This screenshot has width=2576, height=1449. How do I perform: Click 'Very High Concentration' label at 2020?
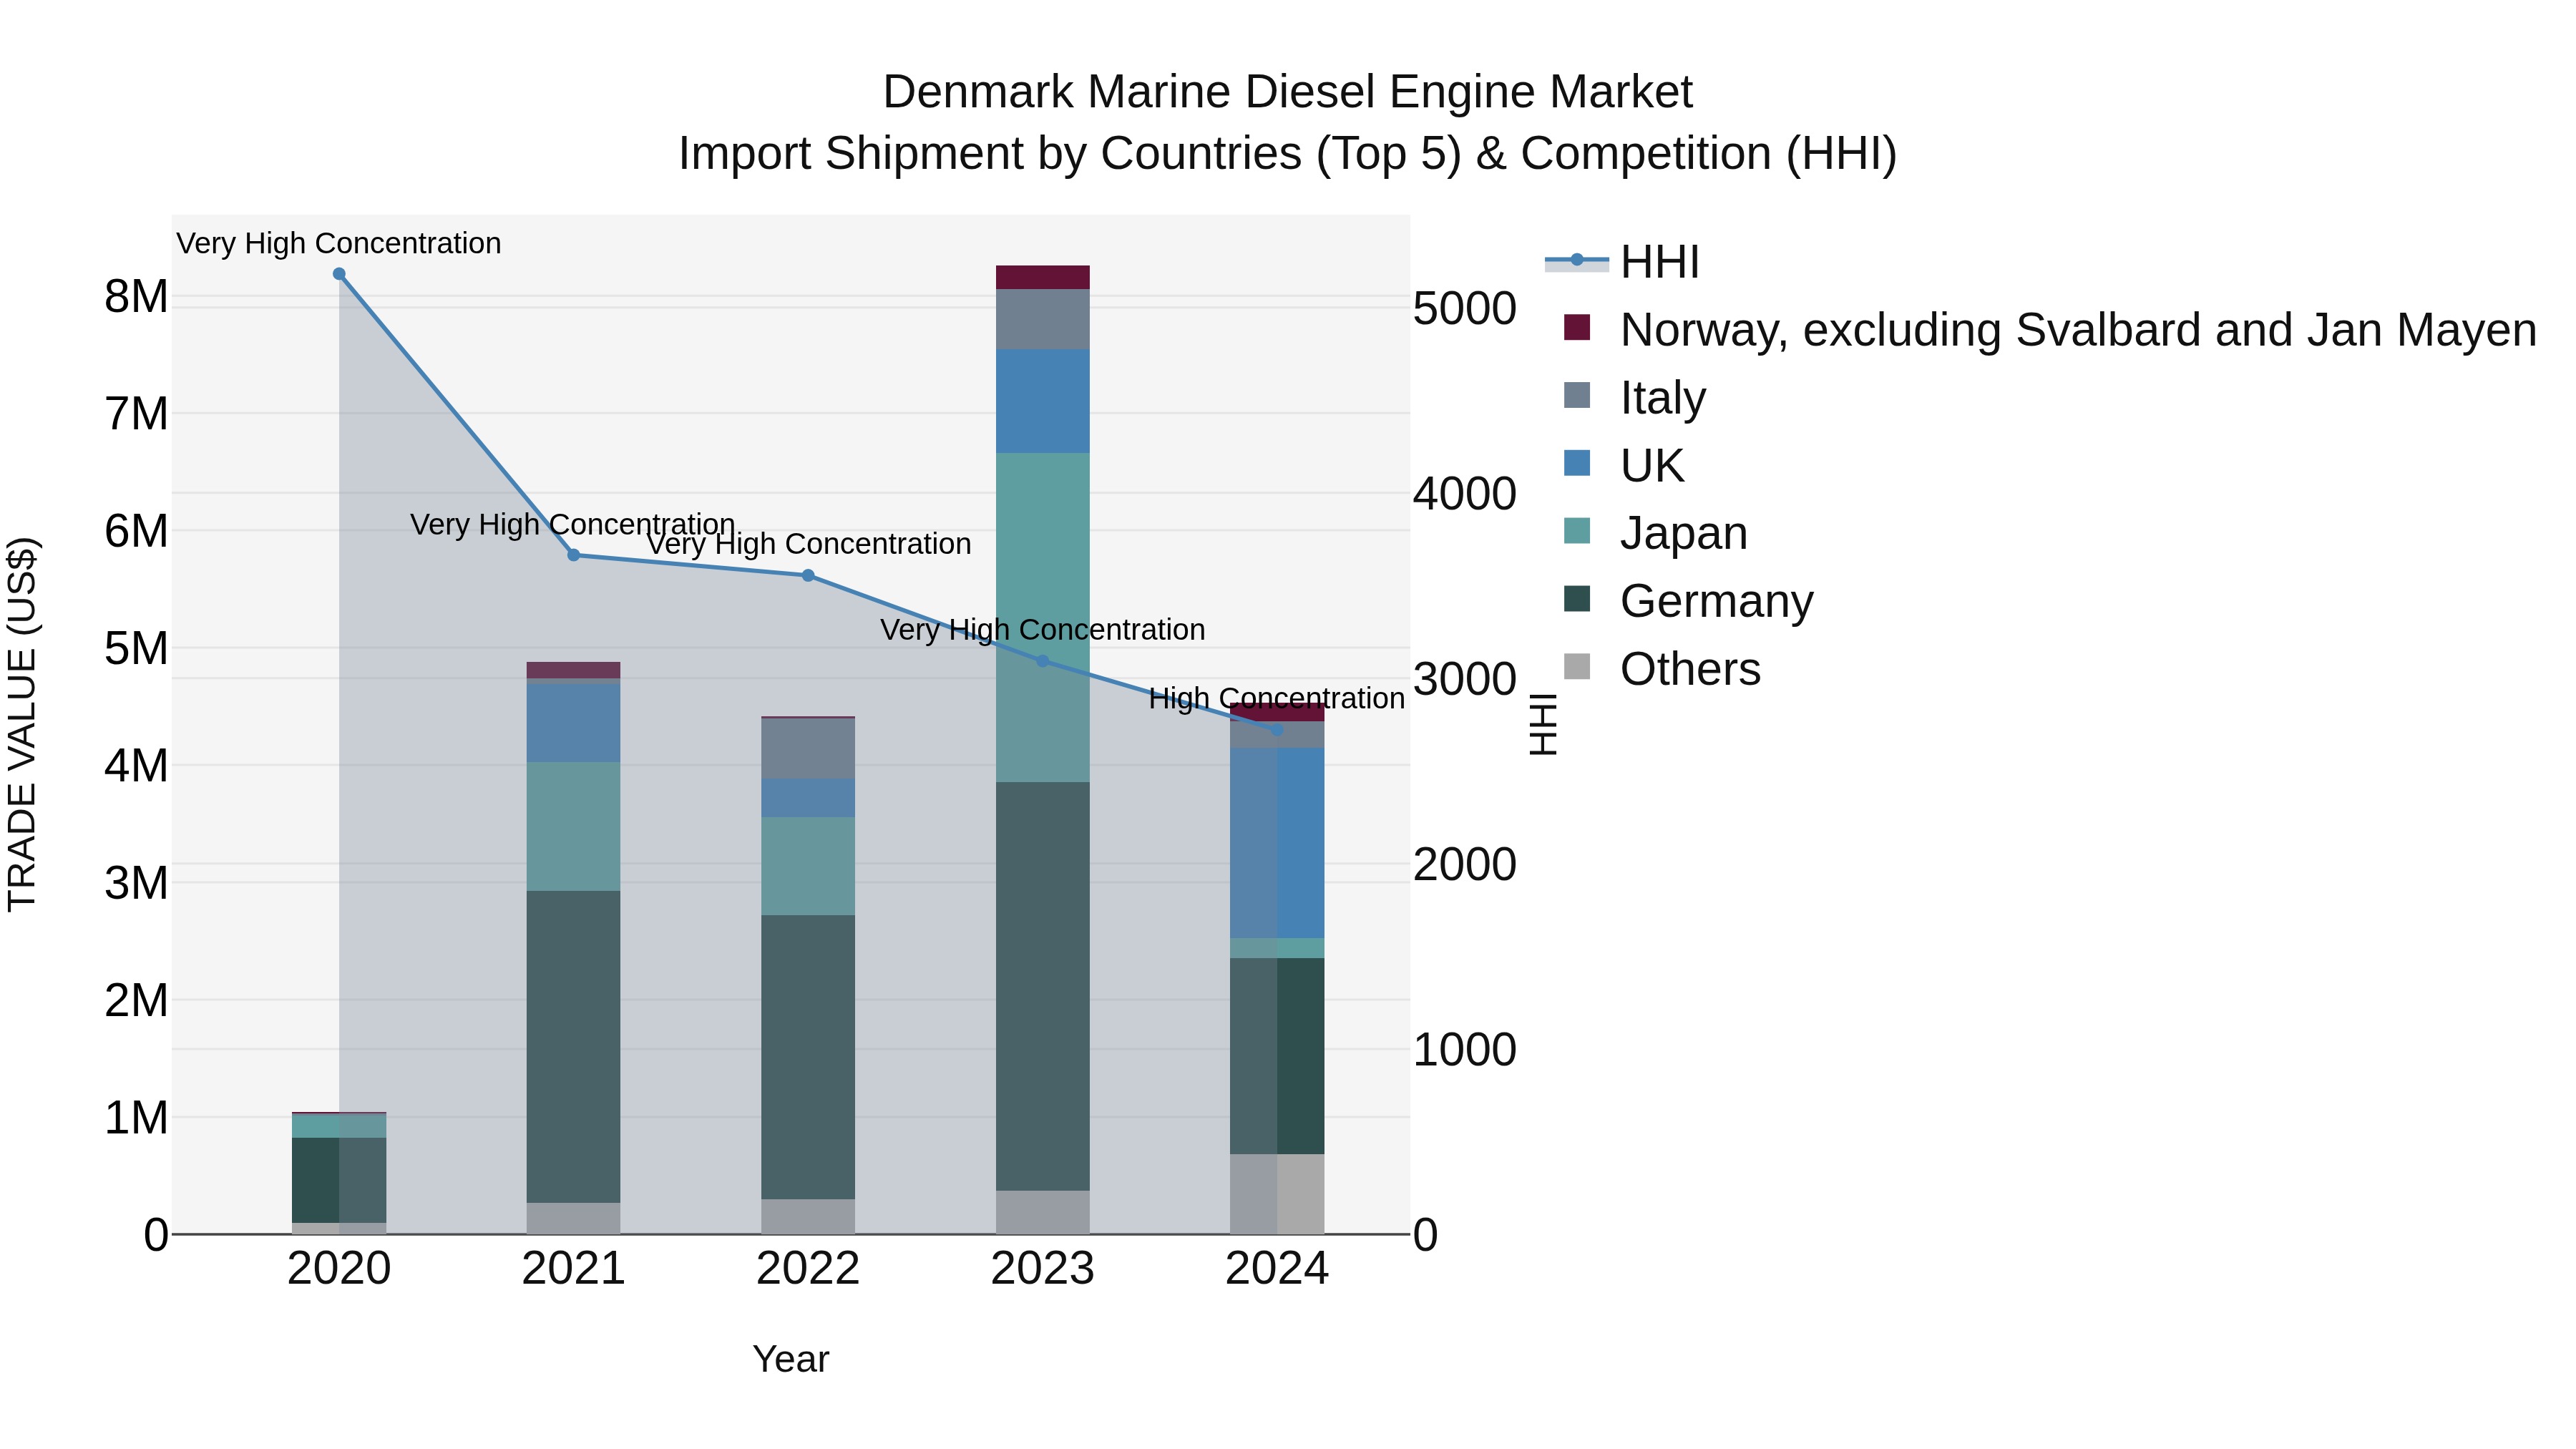(x=339, y=243)
